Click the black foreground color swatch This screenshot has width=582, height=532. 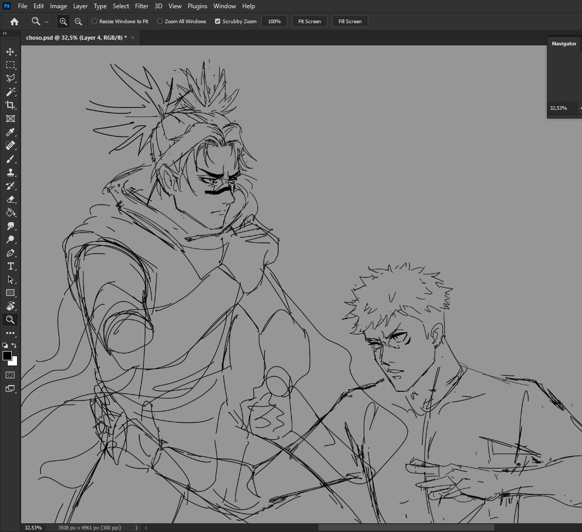(x=6, y=355)
